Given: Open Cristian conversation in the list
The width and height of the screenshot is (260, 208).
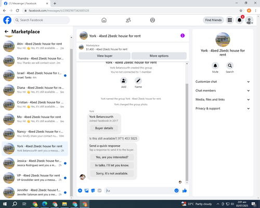Looking at the screenshot, I should tap(35, 105).
